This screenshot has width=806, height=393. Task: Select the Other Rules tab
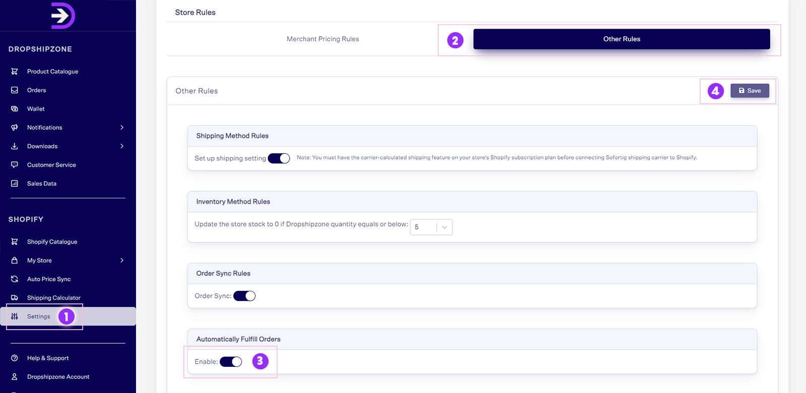click(x=622, y=39)
